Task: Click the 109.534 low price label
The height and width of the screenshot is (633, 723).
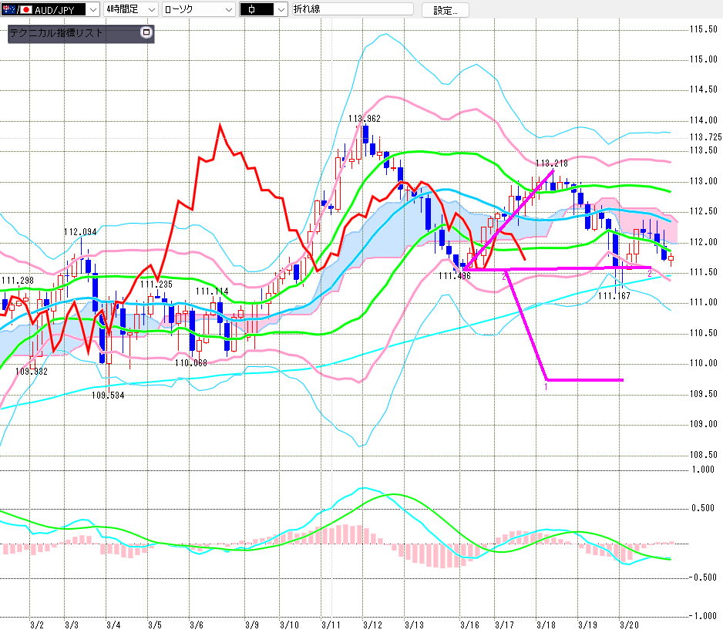Action: pyautogui.click(x=108, y=396)
